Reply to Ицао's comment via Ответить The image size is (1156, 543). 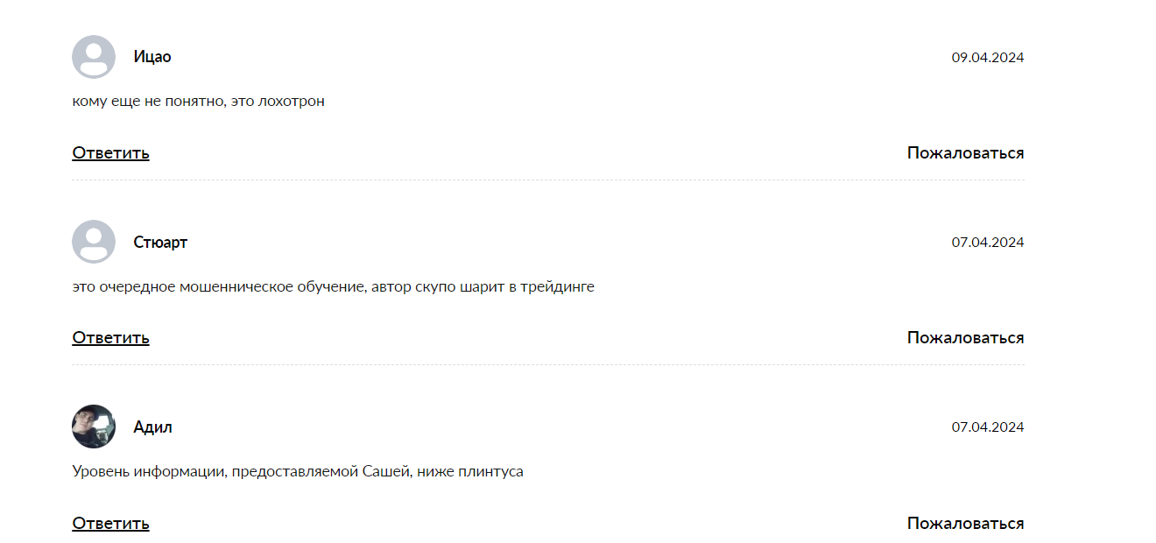pos(110,153)
